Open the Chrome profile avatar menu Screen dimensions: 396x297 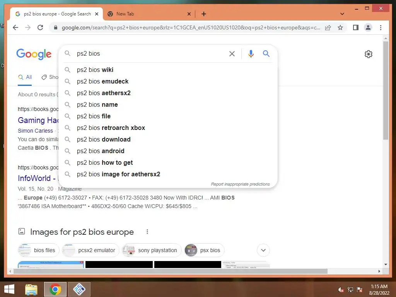pyautogui.click(x=368, y=27)
